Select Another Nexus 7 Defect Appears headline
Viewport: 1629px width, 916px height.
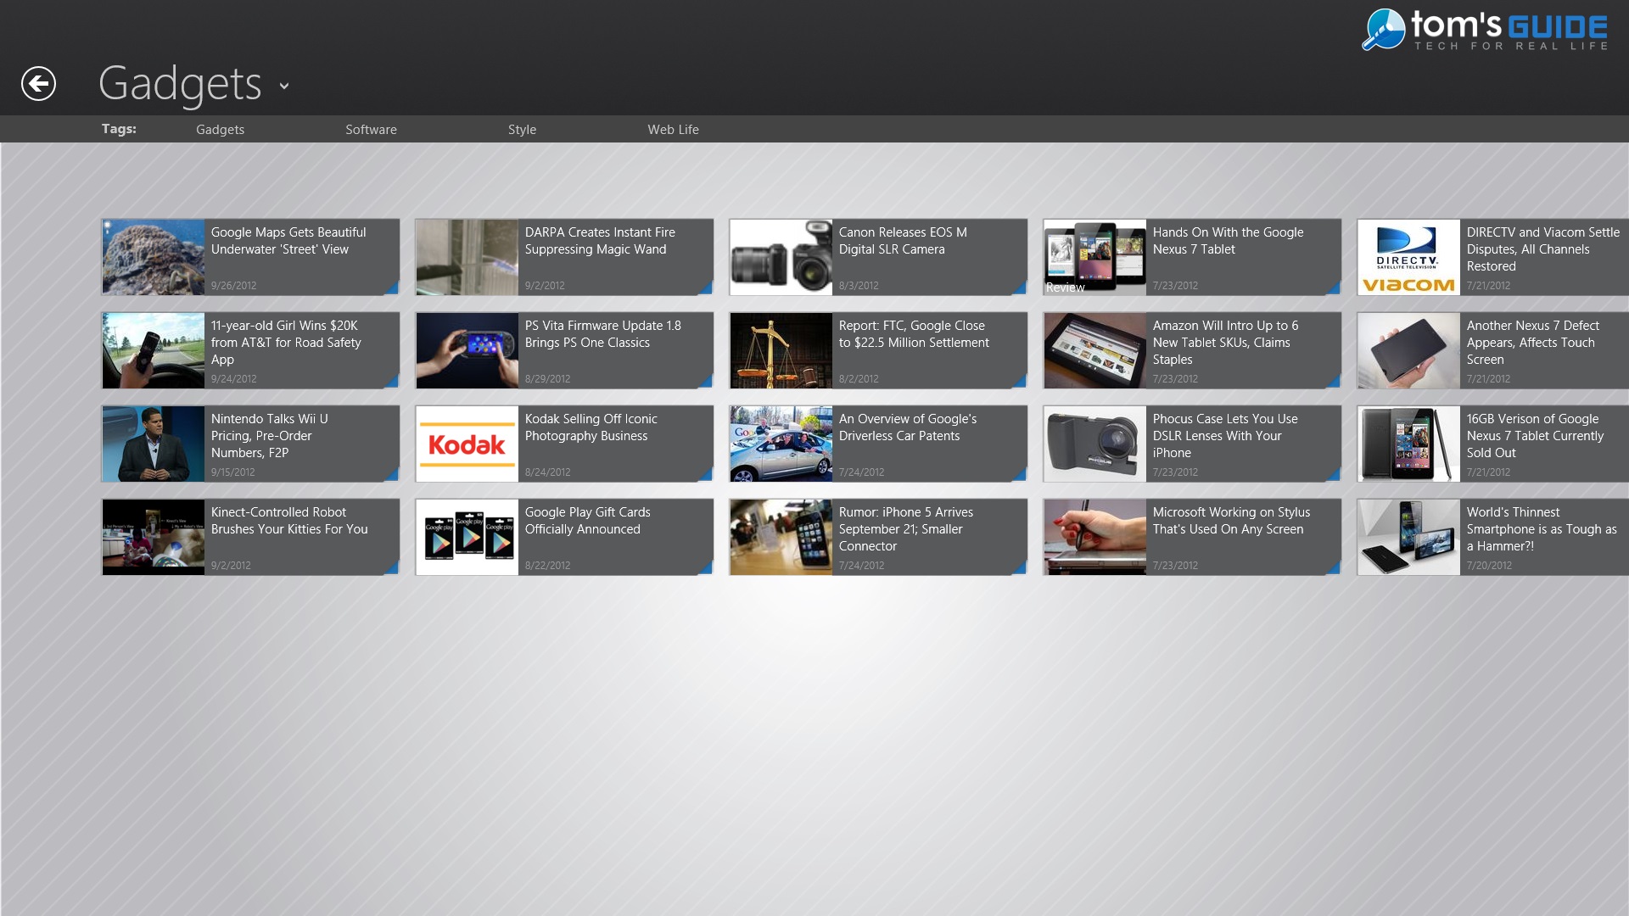coord(1532,342)
